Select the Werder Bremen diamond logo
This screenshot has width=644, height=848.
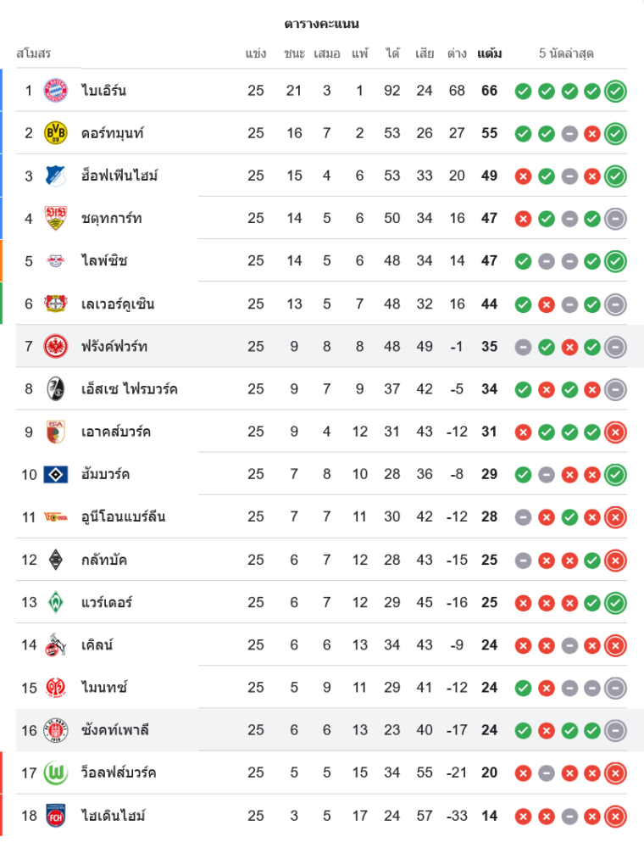[56, 602]
